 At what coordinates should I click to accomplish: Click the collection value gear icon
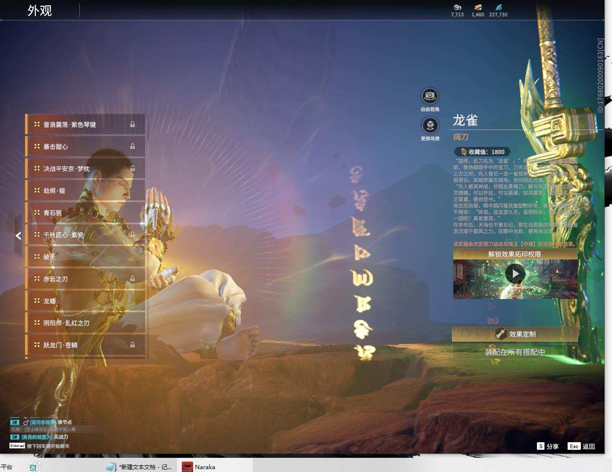(x=463, y=152)
